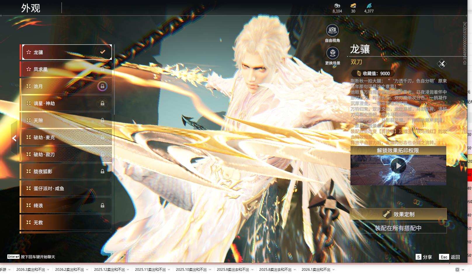Viewport: 472px width, 274px height.
Task: Select the 蛋仔派对·咸鱼 skin entry
Action: click(66, 189)
